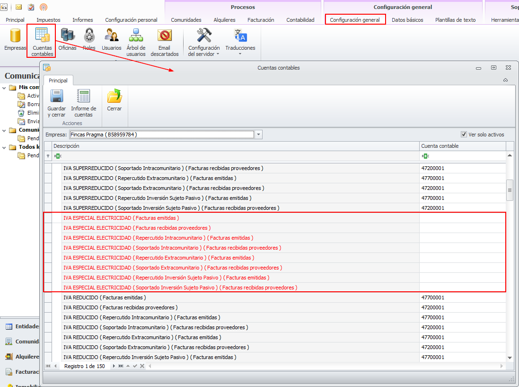The height and width of the screenshot is (387, 519).
Task: Click the broadcast signal icon in quick access bar
Action: coord(44,7)
